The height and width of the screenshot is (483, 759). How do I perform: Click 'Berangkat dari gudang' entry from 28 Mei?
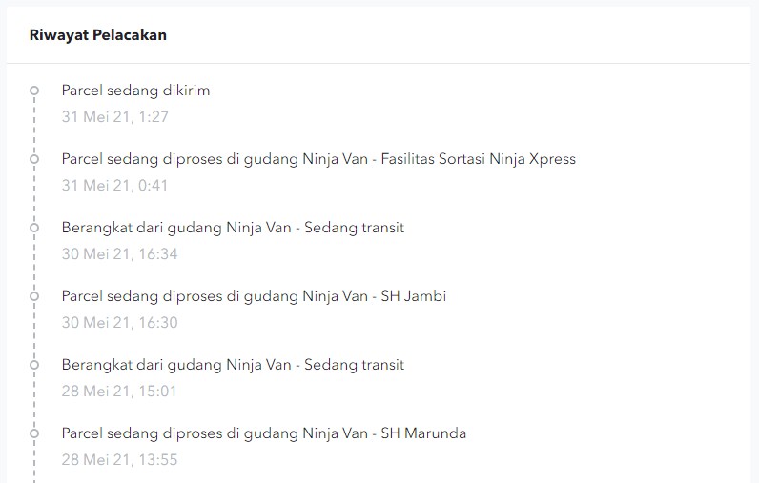coord(233,365)
